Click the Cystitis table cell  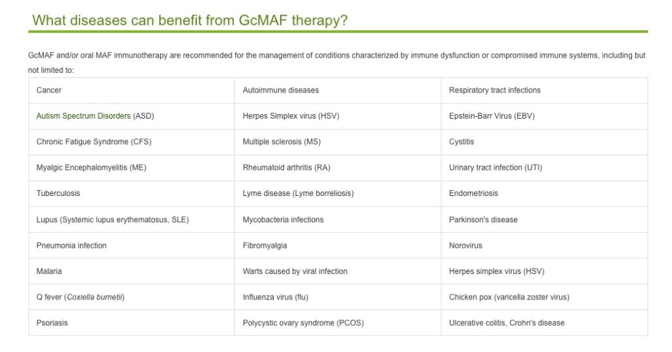[544, 142]
